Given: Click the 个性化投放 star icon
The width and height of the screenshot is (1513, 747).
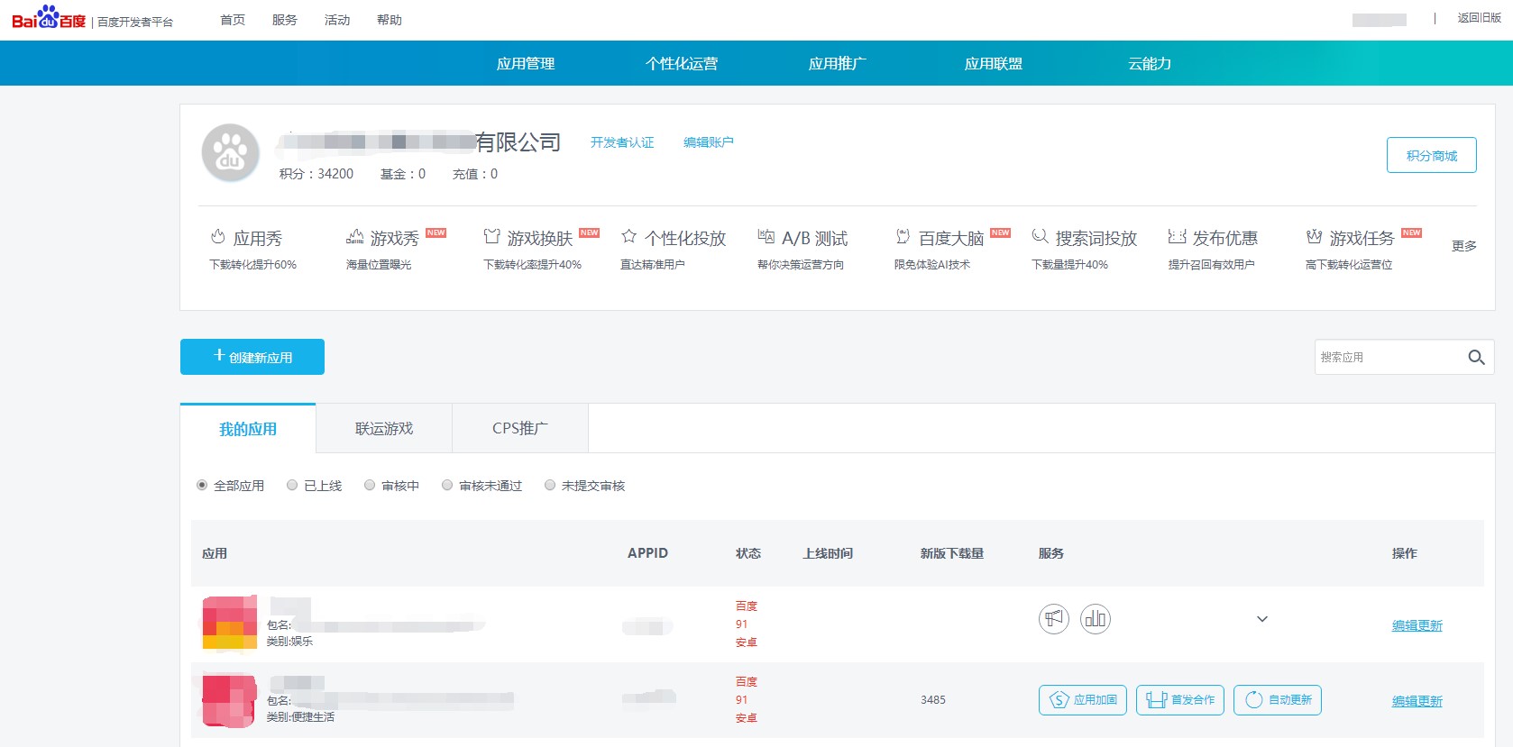Looking at the screenshot, I should point(629,237).
